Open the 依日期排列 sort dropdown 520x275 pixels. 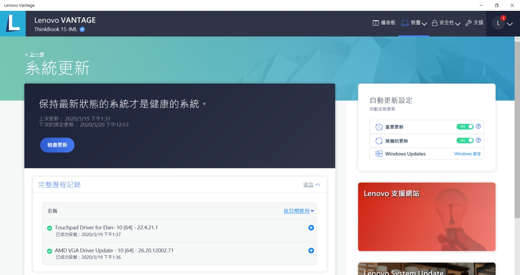point(299,211)
